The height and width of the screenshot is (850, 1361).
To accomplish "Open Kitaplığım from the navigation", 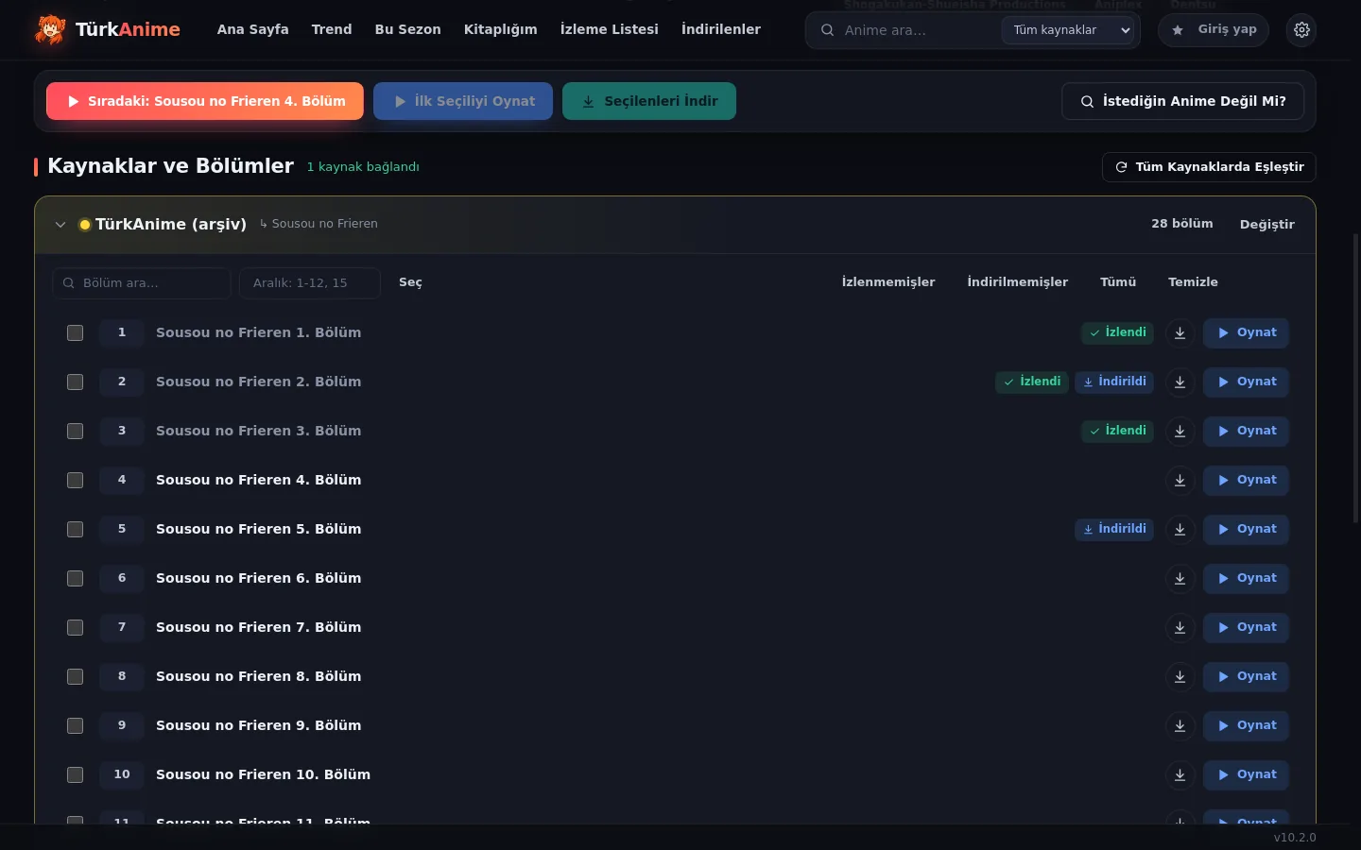I will point(500,29).
